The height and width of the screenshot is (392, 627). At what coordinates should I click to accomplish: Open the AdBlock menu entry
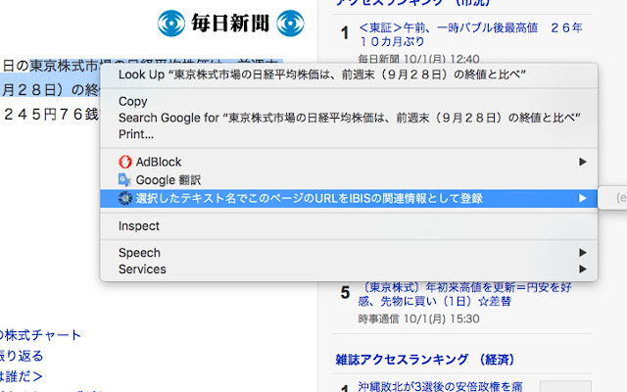click(x=349, y=162)
